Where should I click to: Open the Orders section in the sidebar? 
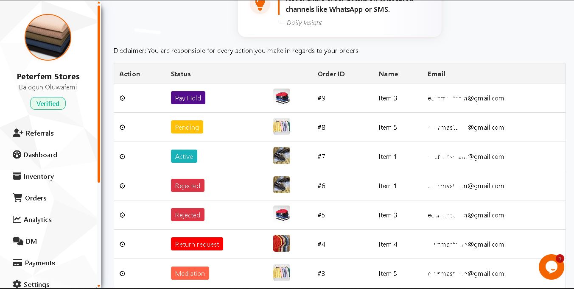tap(36, 198)
